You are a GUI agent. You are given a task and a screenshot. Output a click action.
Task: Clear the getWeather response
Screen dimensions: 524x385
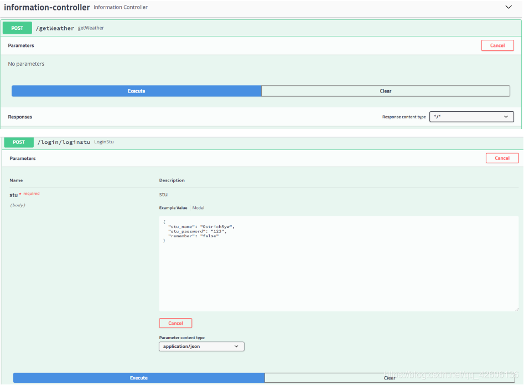click(386, 91)
